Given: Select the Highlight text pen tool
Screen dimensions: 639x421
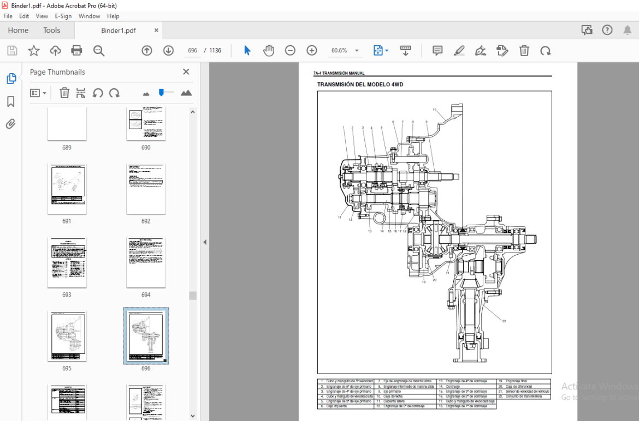Looking at the screenshot, I should click(459, 50).
